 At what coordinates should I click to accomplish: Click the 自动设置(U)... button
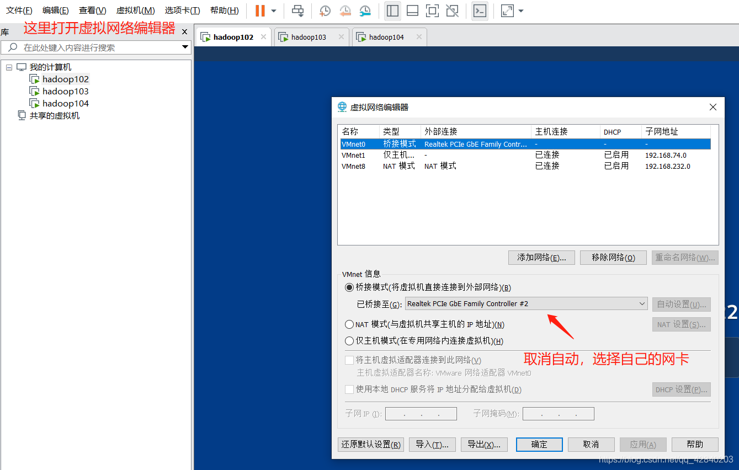pos(682,304)
